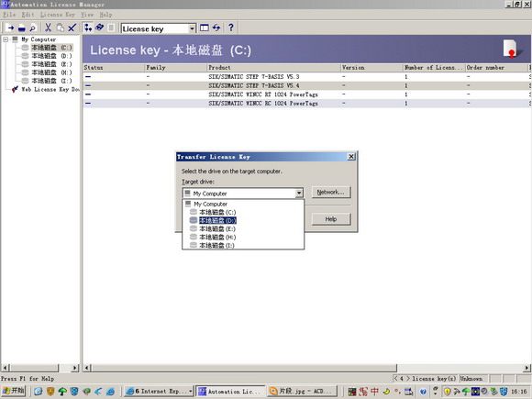
Task: Click the Cut scissors toolbar icon
Action: pos(49,28)
